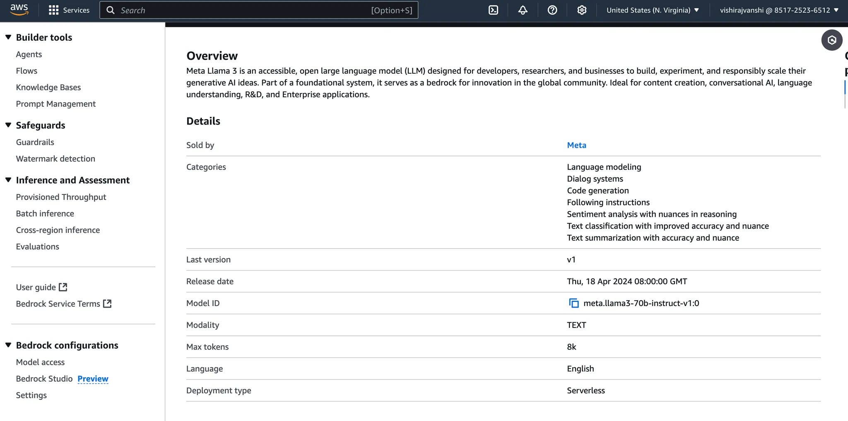Click the Last version value v1

(x=571, y=260)
